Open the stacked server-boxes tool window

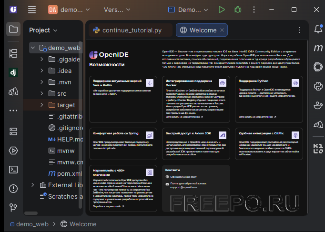click(x=13, y=131)
